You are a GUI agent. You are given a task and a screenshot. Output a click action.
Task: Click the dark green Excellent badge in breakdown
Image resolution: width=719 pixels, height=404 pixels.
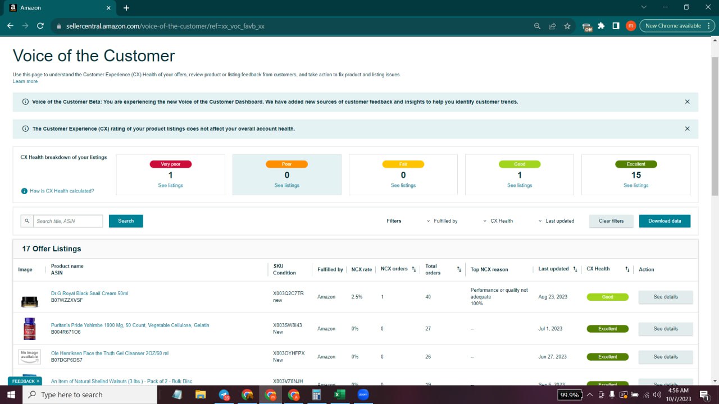click(x=636, y=164)
